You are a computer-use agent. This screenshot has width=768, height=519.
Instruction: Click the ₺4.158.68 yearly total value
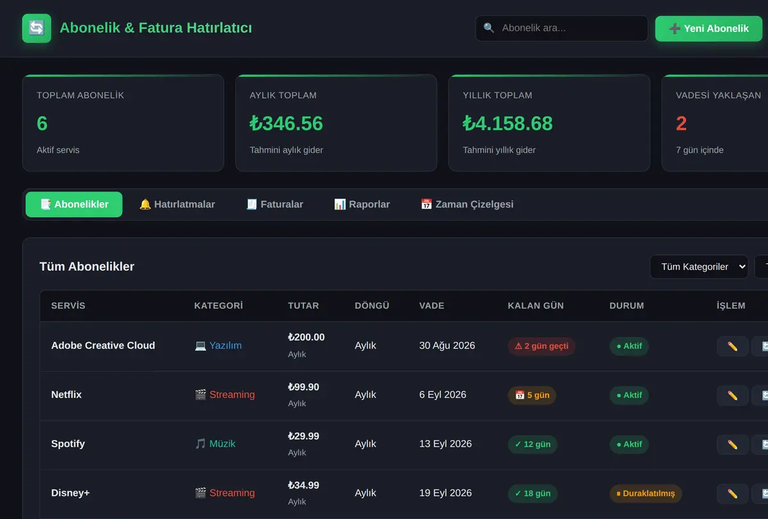508,124
